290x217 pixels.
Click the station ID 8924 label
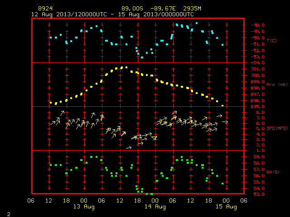(45, 9)
